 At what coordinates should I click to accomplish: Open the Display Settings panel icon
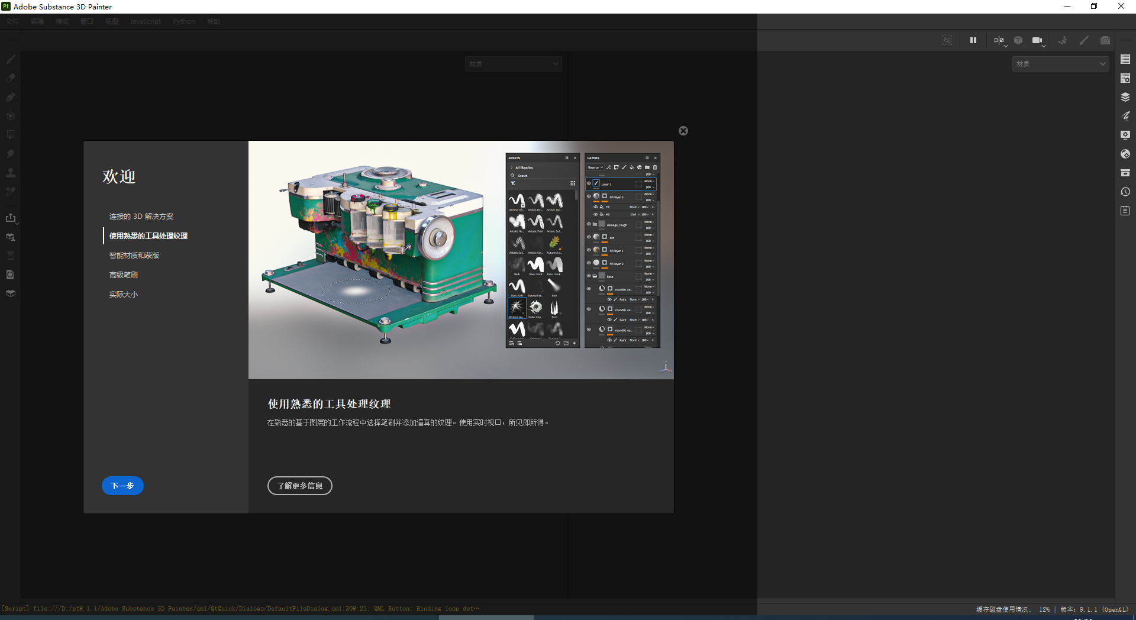(x=1125, y=135)
